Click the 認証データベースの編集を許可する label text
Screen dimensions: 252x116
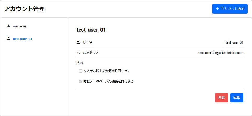pyautogui.click(x=109, y=81)
